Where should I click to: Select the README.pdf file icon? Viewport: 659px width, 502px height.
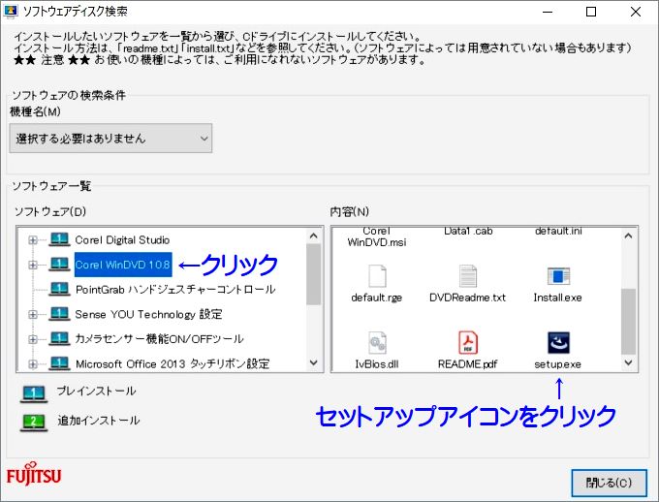click(x=467, y=342)
